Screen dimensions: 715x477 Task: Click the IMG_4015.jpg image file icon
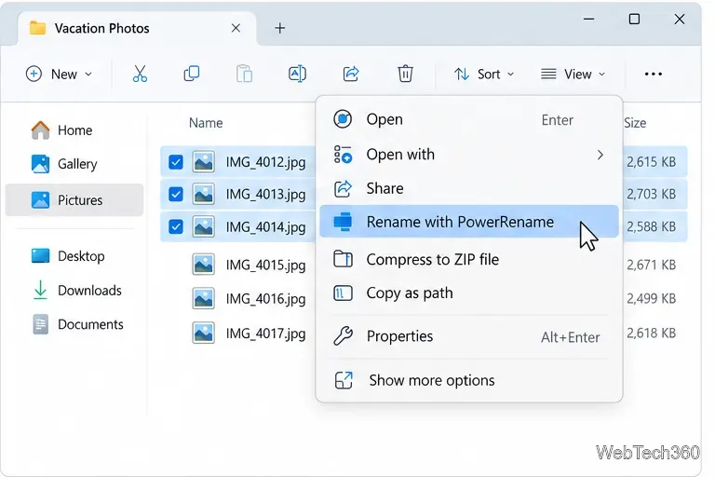pos(203,265)
